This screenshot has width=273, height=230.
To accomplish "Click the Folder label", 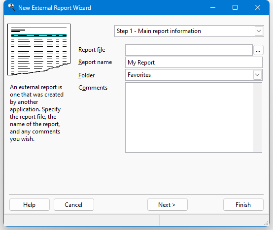I will [x=87, y=75].
